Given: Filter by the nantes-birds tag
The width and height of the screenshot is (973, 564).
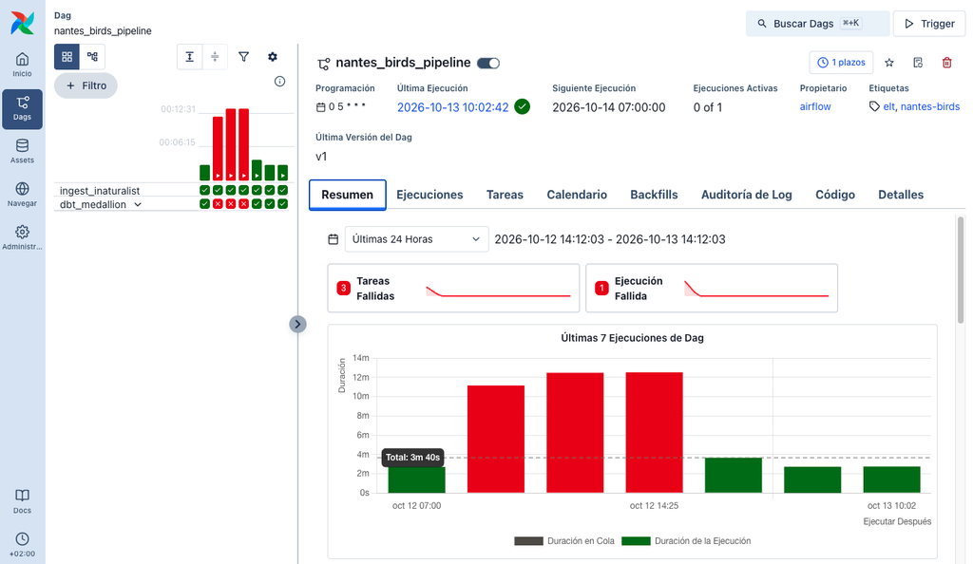Looking at the screenshot, I should (930, 106).
